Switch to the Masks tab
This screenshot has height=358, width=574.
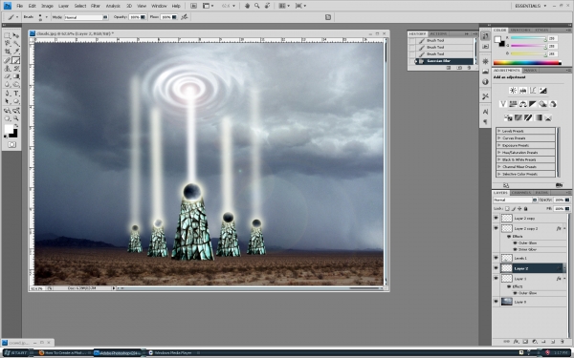530,70
